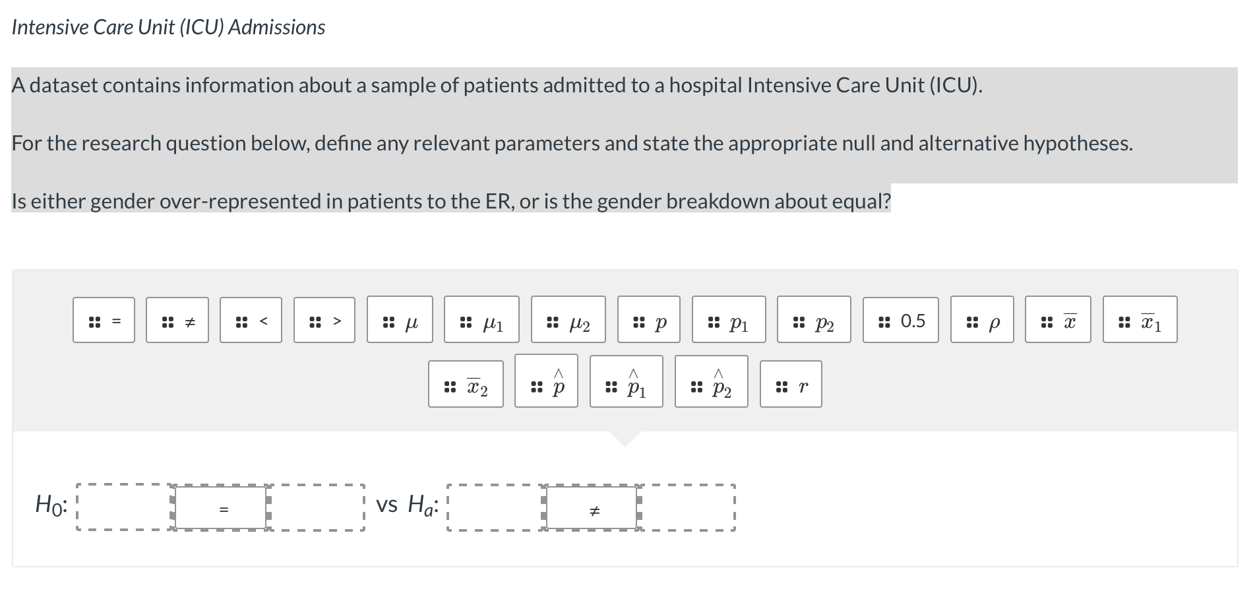
Task: Select the not-equal sign tile
Action: coord(176,321)
